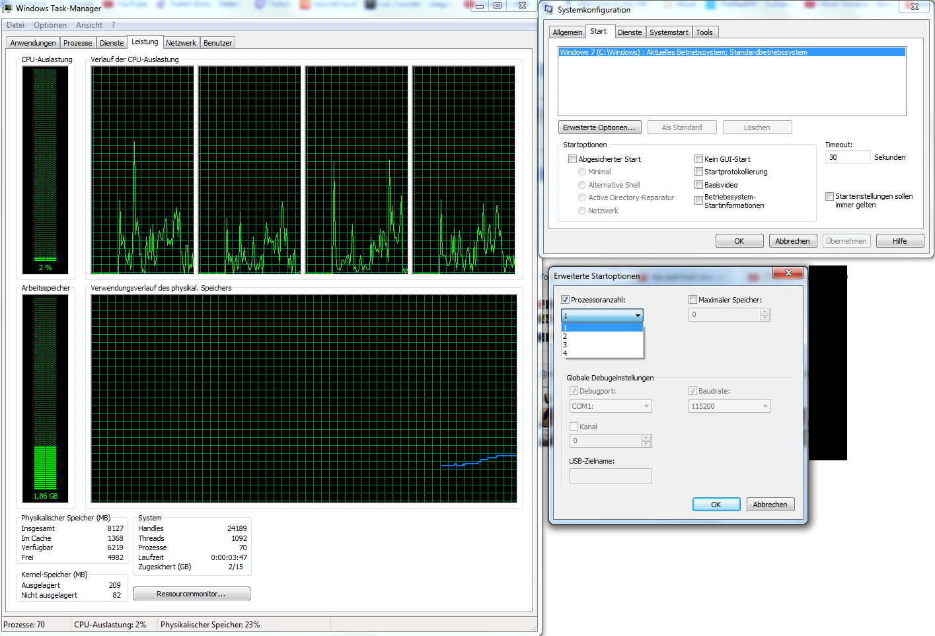Click OK in Systemkonfiguration window
The width and height of the screenshot is (935, 636).
739,241
